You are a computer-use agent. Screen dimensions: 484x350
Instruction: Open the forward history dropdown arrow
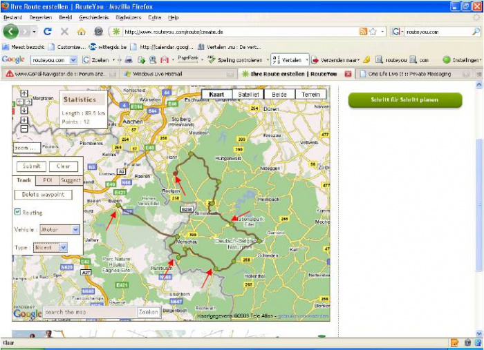pos(34,32)
